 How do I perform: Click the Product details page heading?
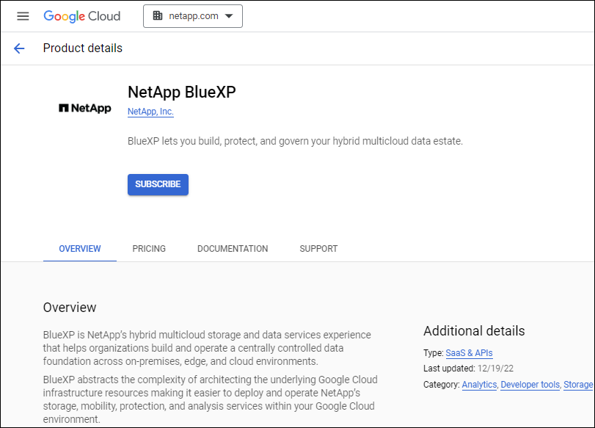[x=83, y=48]
